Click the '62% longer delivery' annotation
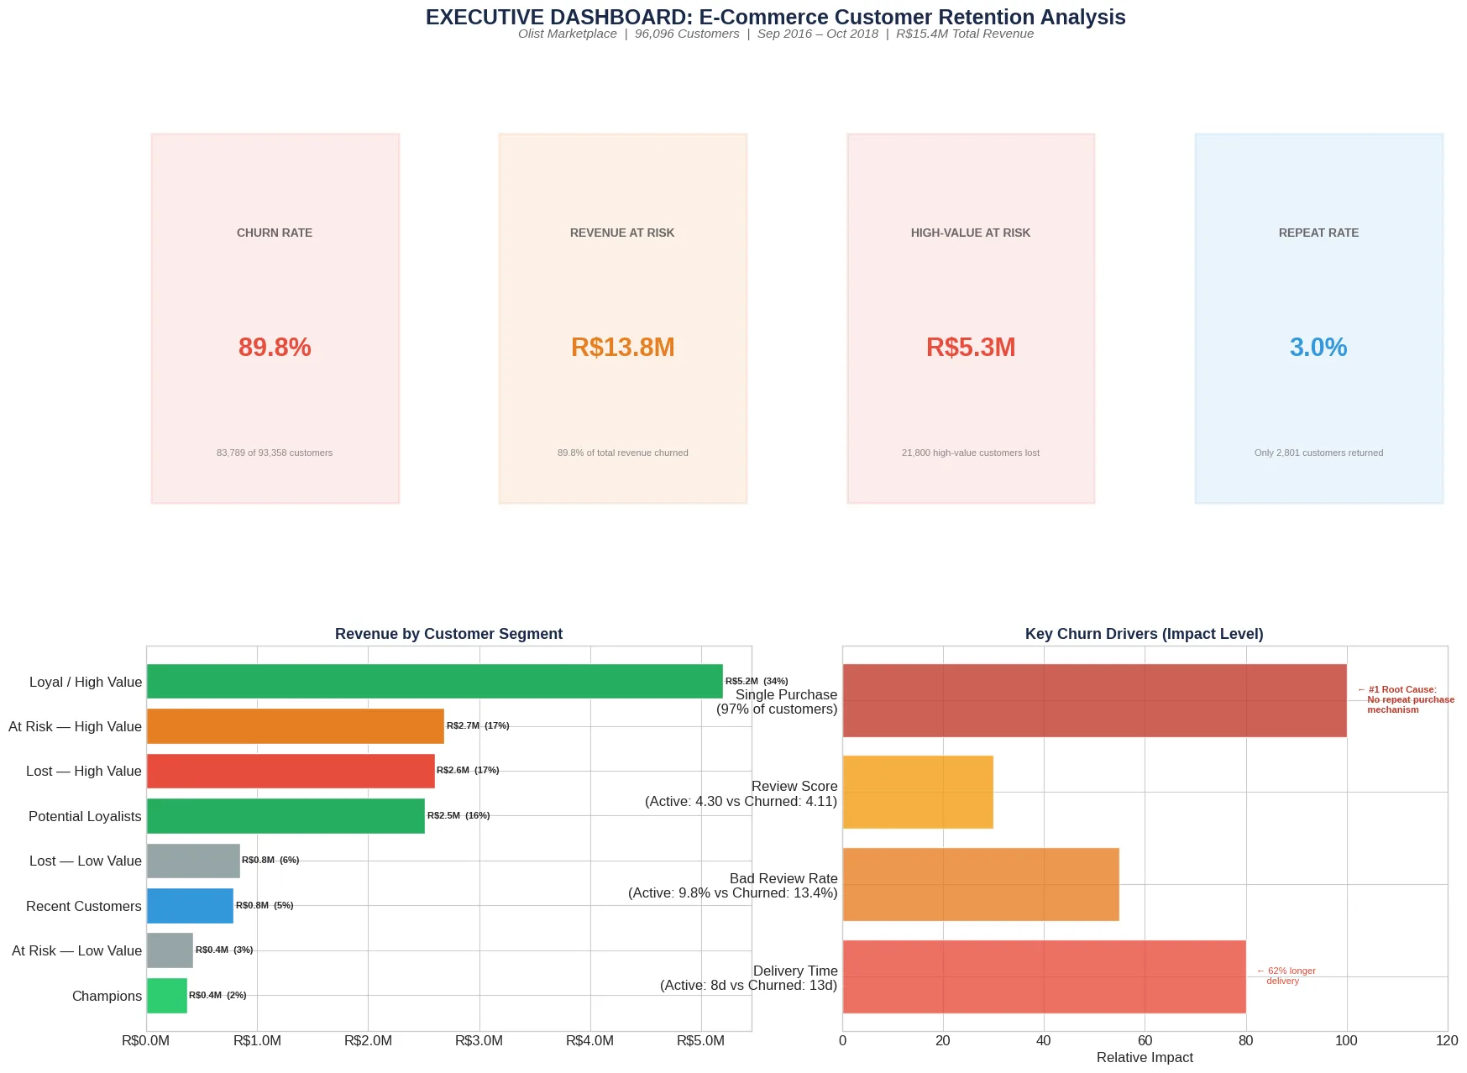Viewport: 1467px width, 1073px height. (1286, 976)
